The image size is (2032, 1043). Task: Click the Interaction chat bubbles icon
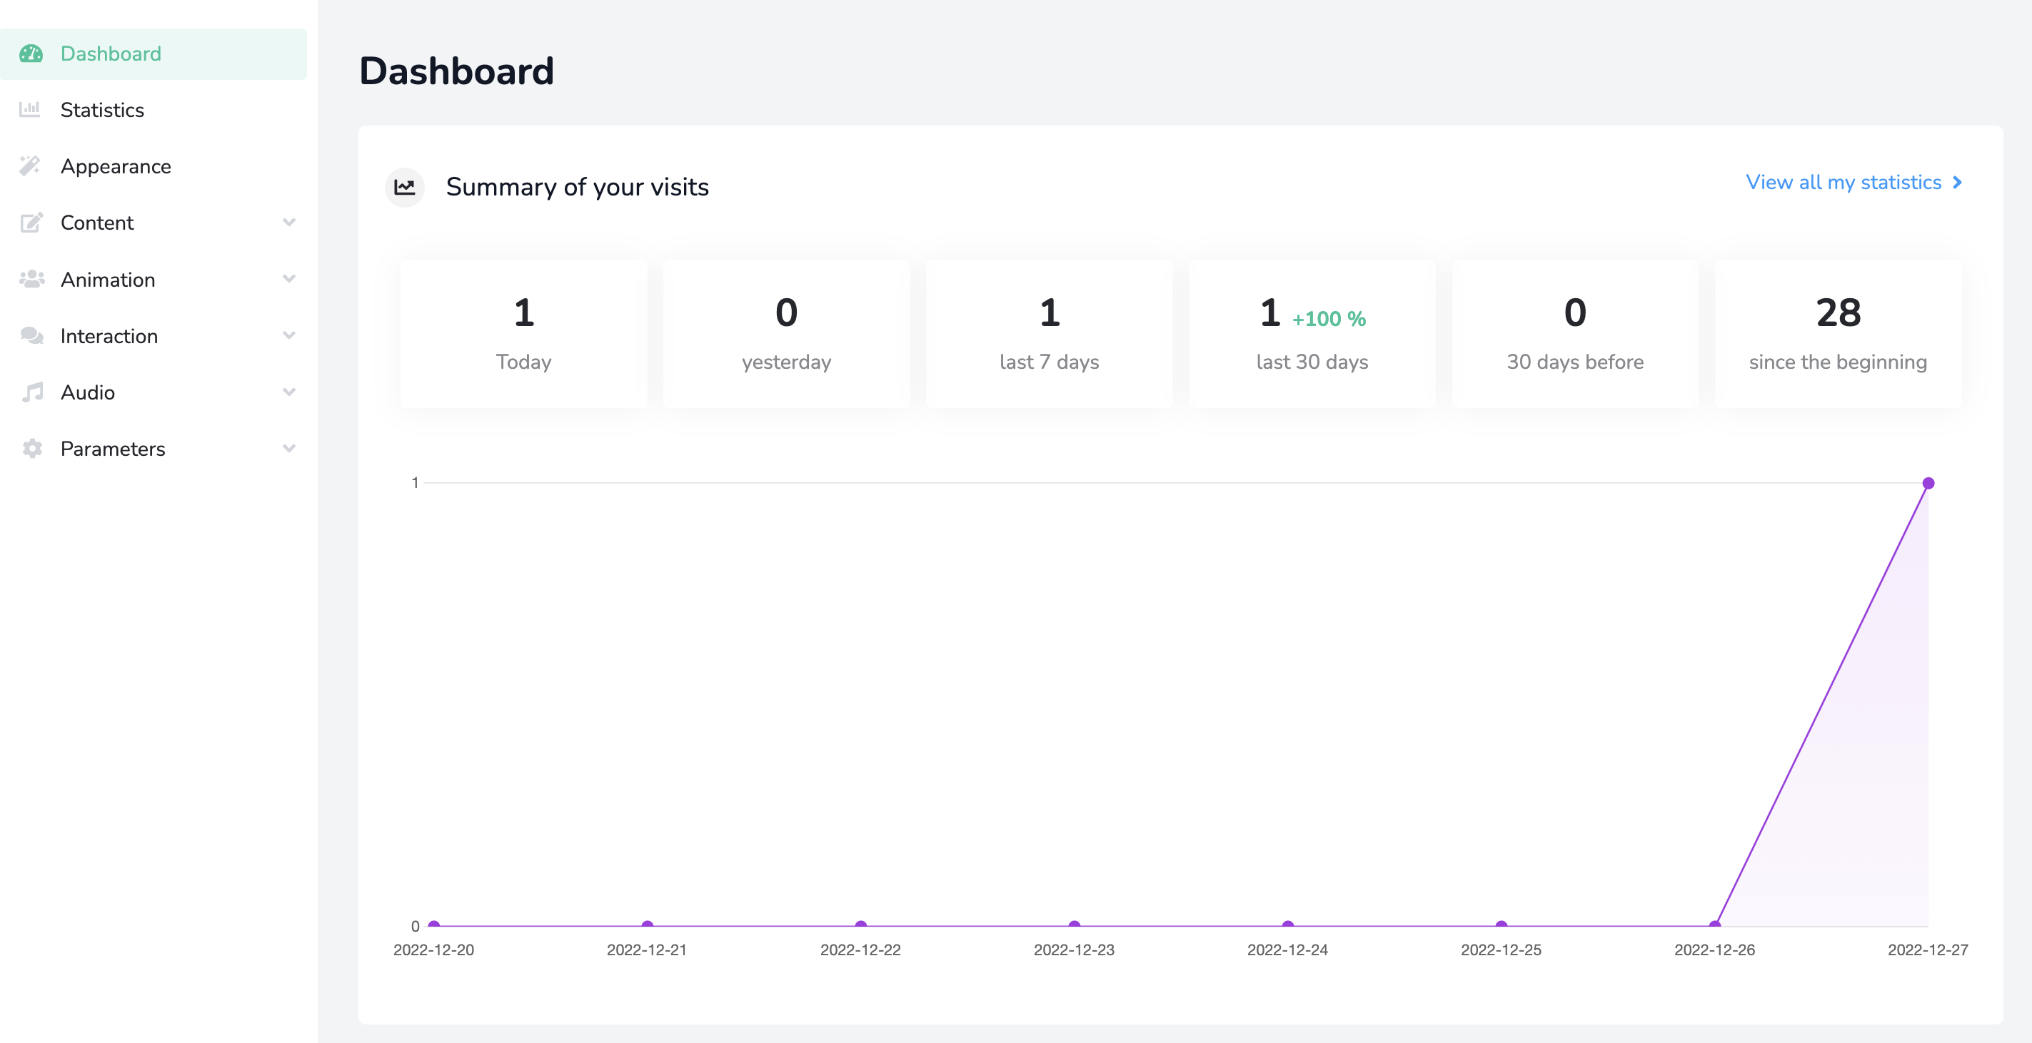point(31,336)
